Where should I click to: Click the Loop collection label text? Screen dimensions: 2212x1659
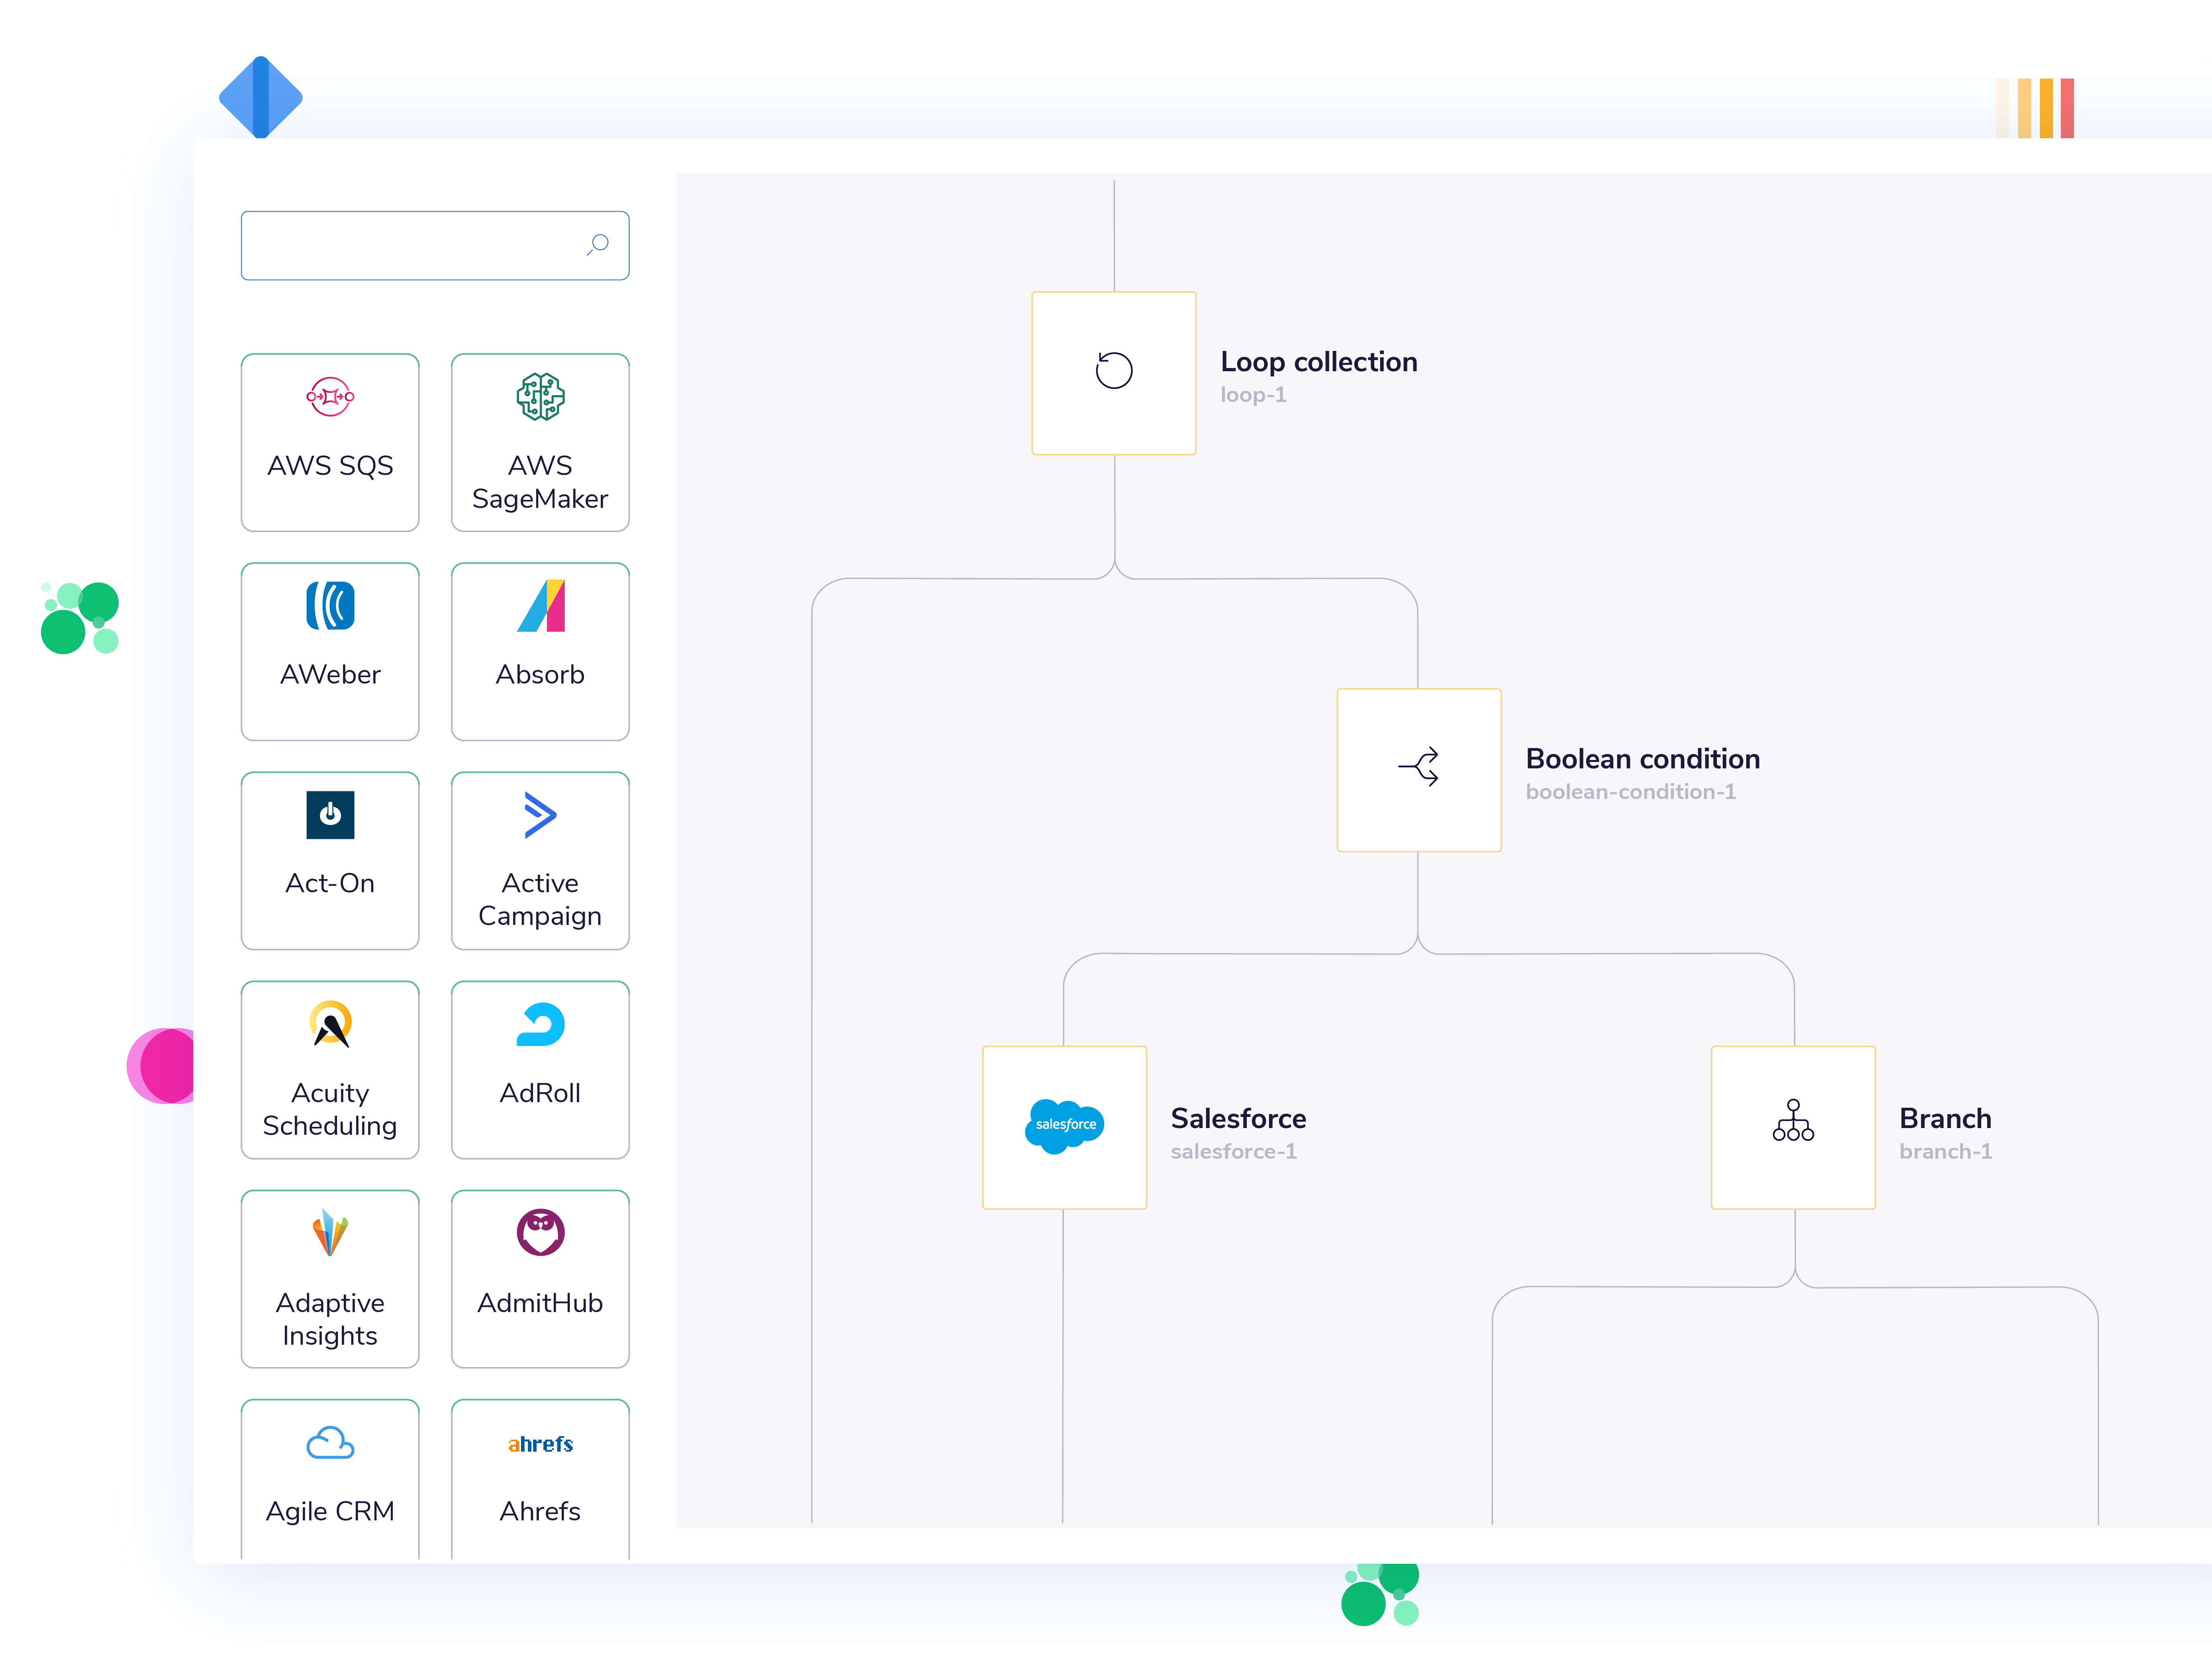[1318, 362]
